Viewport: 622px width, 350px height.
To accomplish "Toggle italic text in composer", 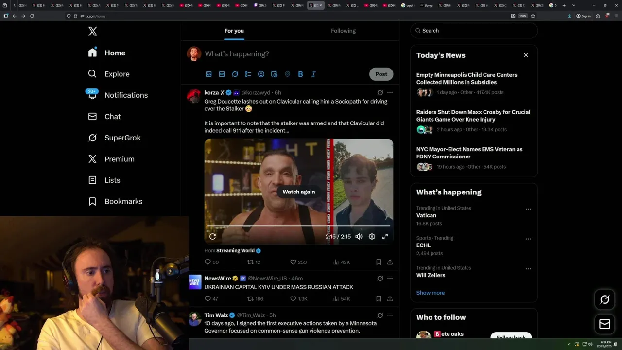I will click(313, 74).
